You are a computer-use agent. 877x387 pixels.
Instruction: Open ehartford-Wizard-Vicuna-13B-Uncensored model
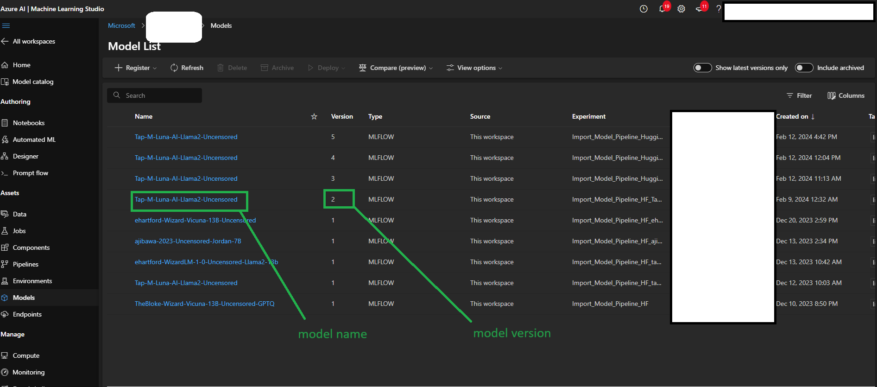(x=195, y=220)
